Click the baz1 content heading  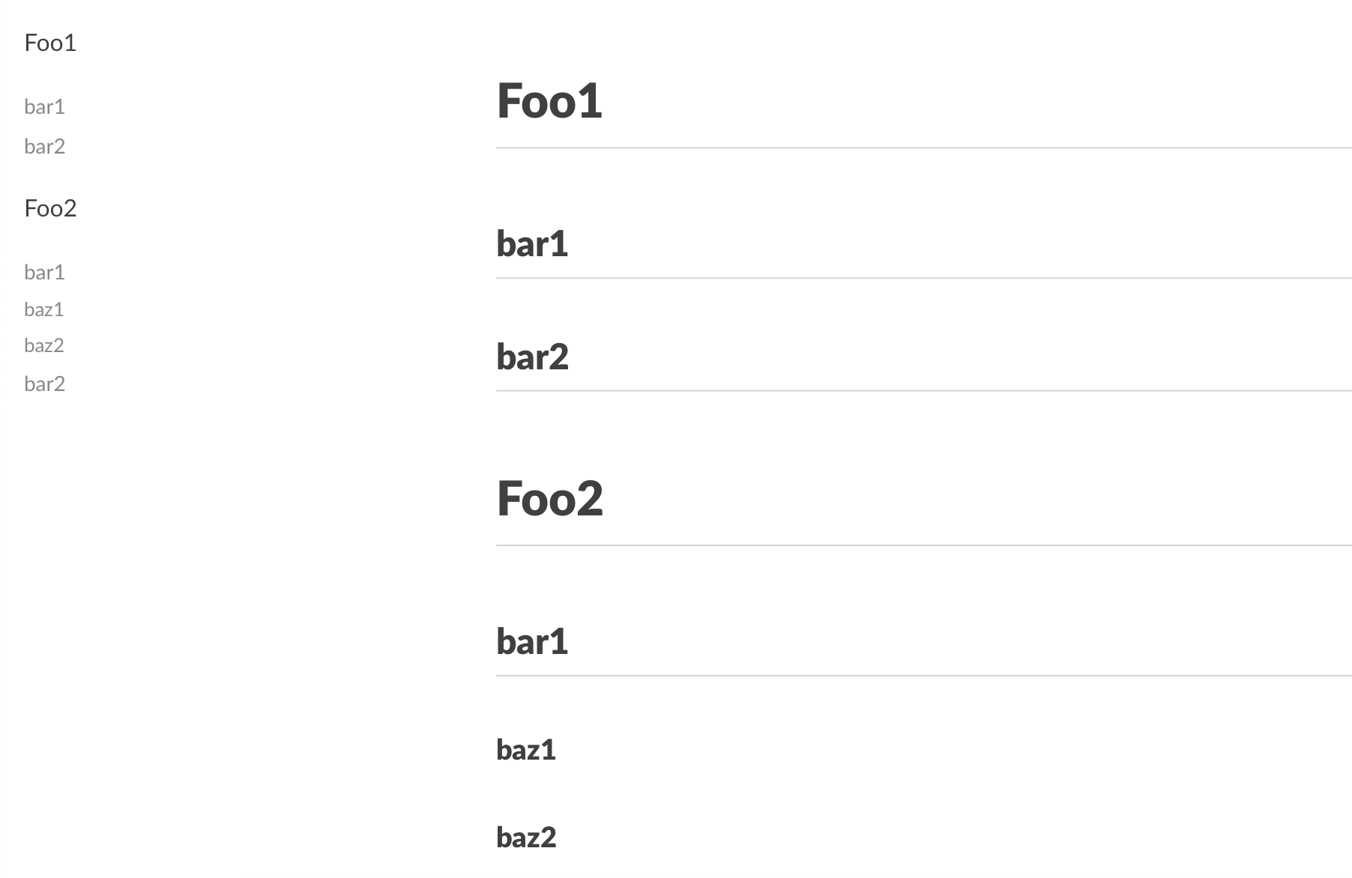[526, 749]
